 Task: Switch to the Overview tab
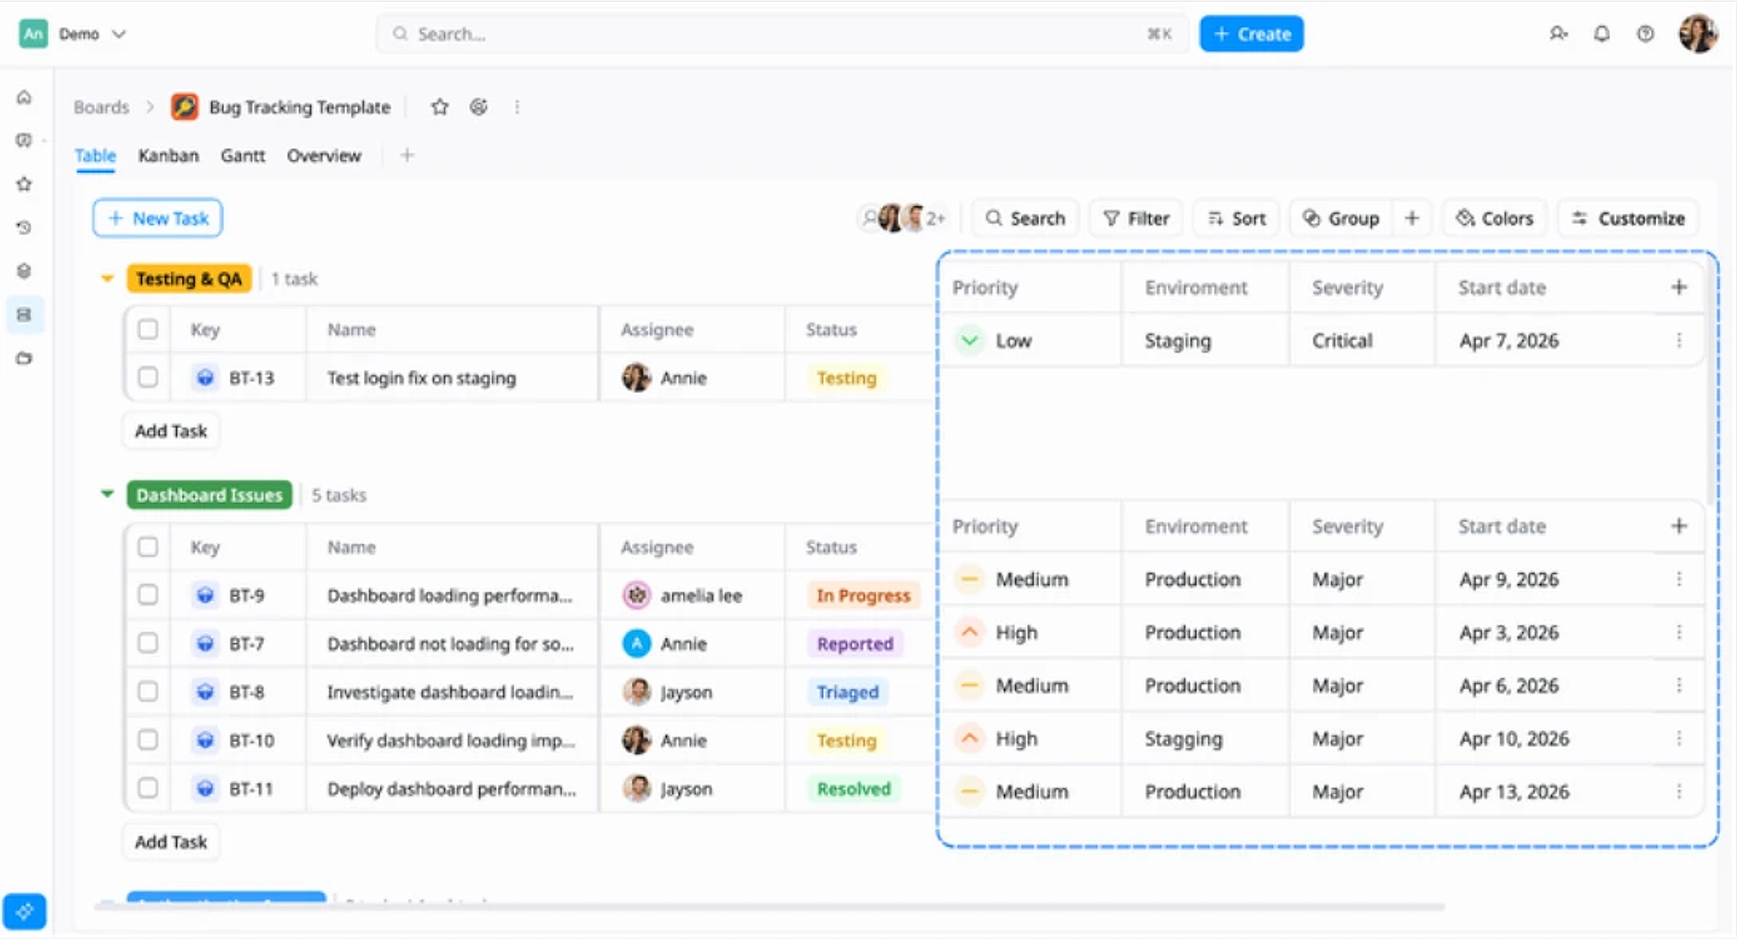pyautogui.click(x=324, y=155)
